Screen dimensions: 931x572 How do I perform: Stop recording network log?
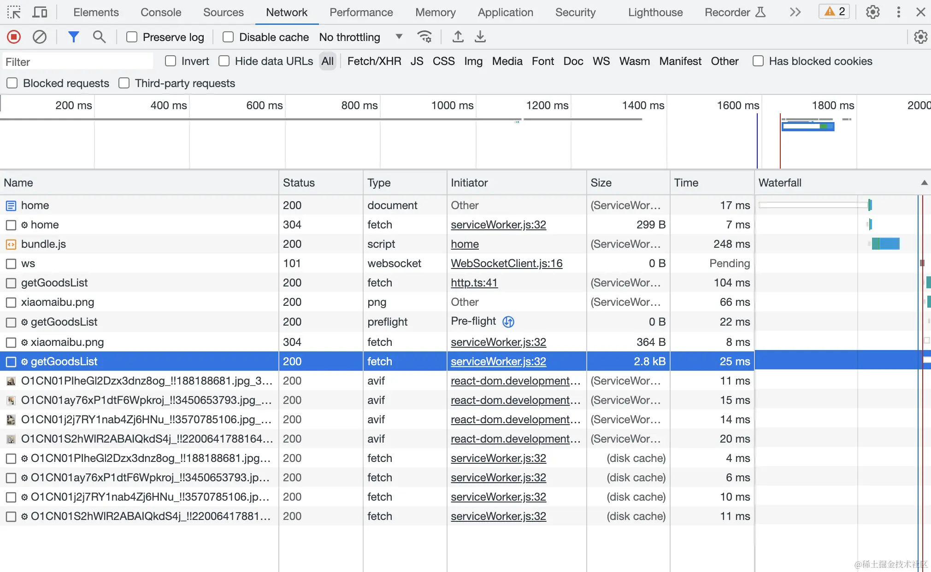14,37
